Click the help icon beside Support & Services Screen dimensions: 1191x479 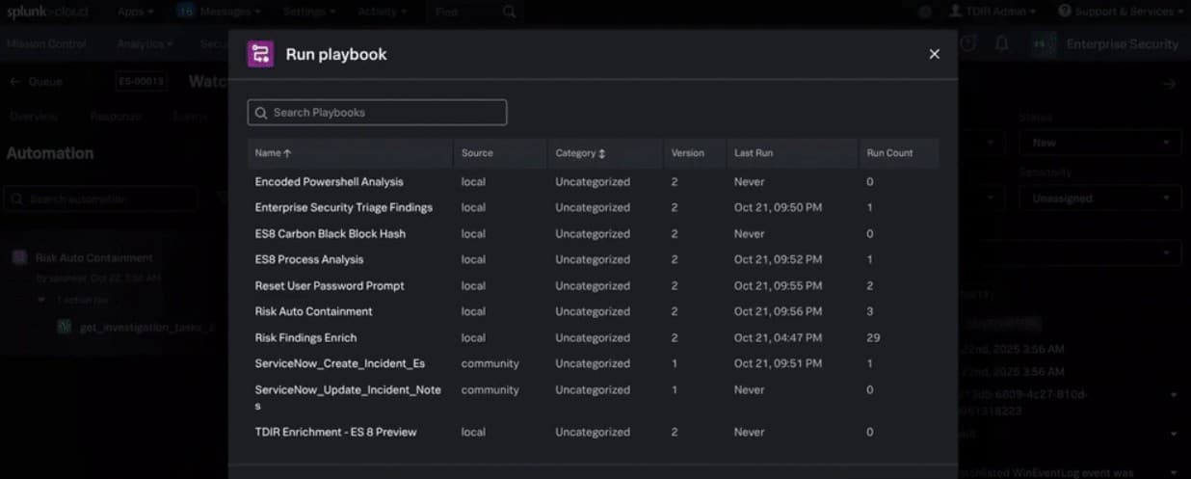[x=1065, y=12]
